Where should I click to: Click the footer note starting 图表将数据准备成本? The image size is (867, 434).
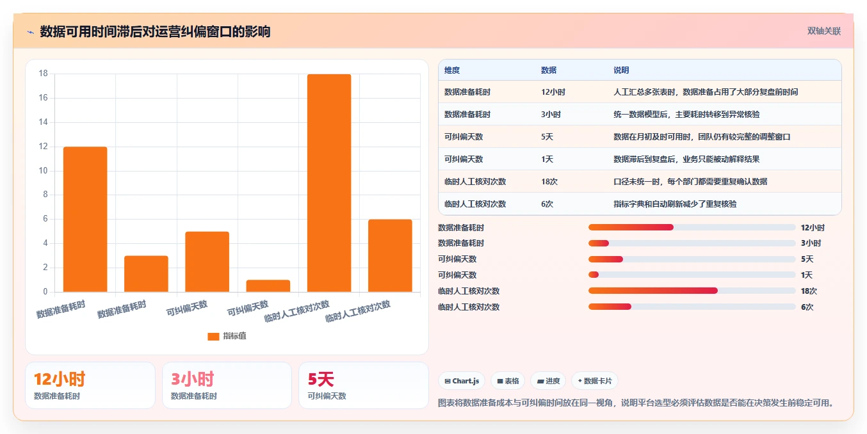pyautogui.click(x=636, y=403)
